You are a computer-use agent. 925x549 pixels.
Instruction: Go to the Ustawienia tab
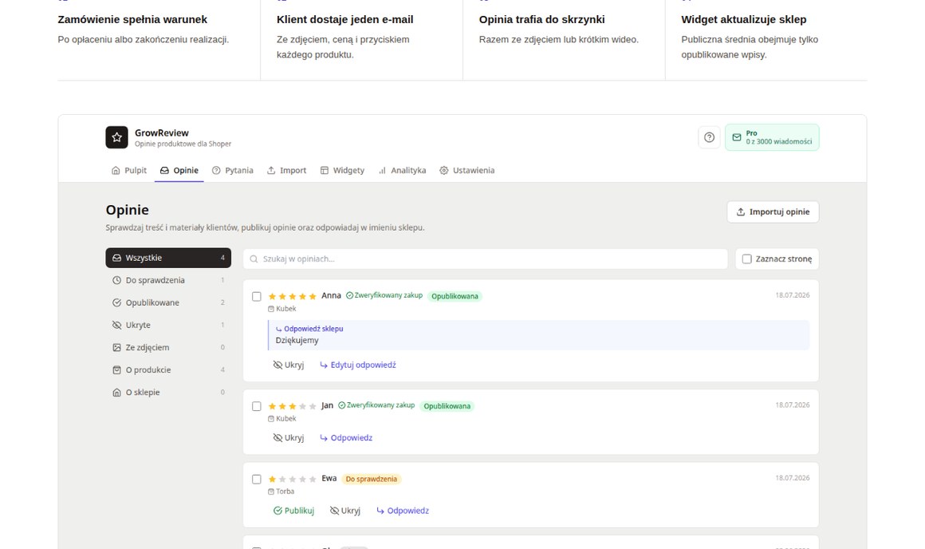click(x=467, y=170)
